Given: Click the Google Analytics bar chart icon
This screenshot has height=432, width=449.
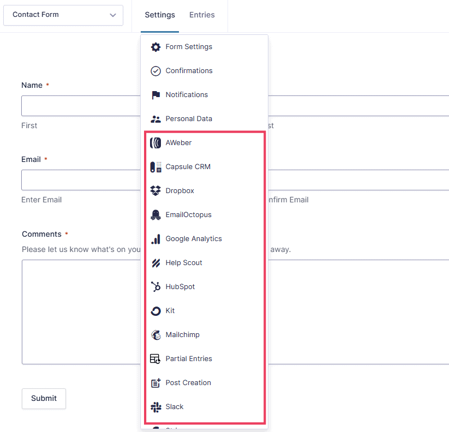Looking at the screenshot, I should click(x=155, y=239).
